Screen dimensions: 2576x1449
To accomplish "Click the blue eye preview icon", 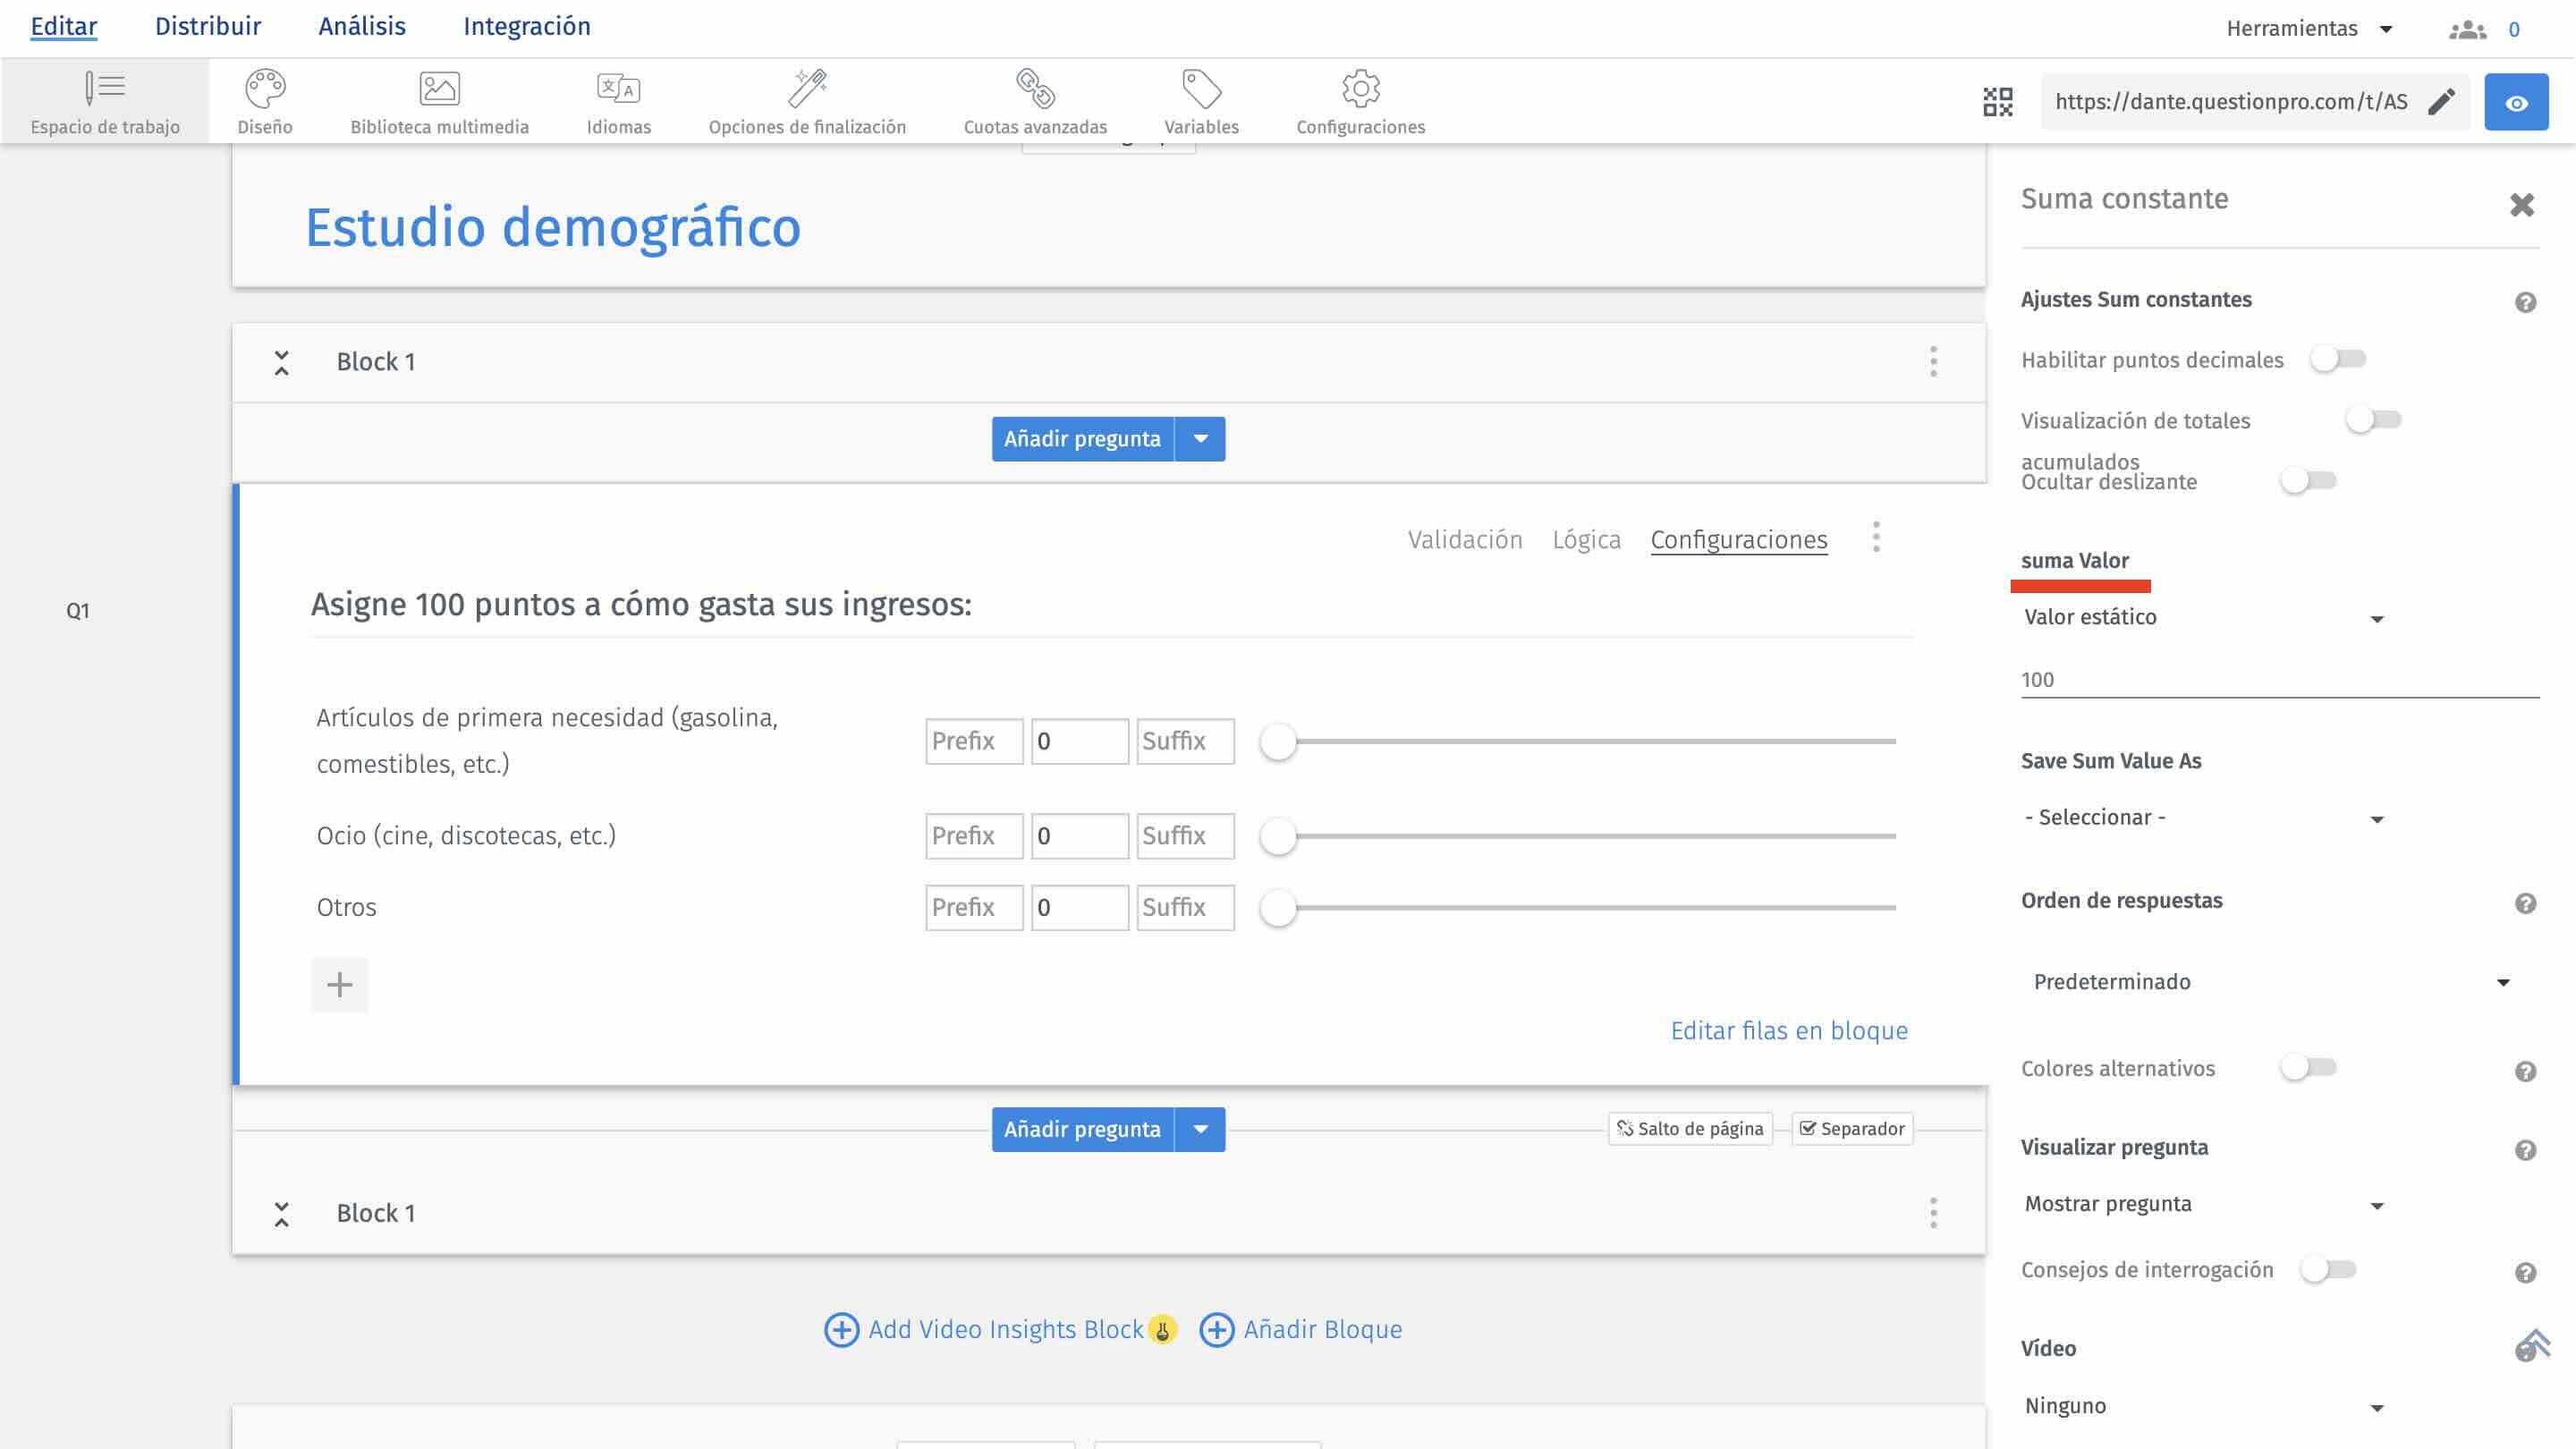I will tap(2516, 102).
